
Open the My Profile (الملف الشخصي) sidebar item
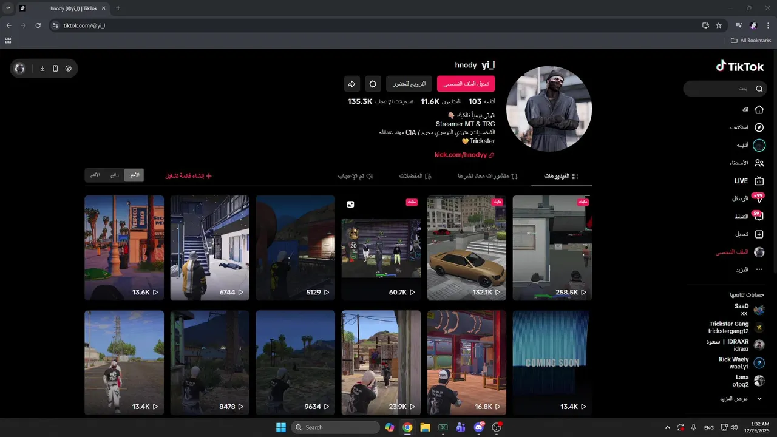tap(739, 252)
